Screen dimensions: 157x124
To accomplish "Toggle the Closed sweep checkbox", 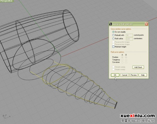I will [113, 67].
